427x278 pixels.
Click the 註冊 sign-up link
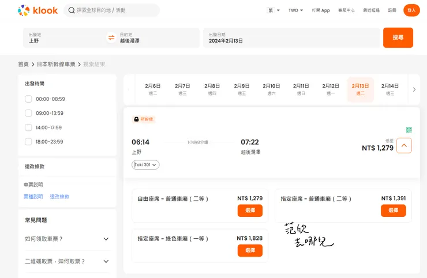tap(392, 10)
